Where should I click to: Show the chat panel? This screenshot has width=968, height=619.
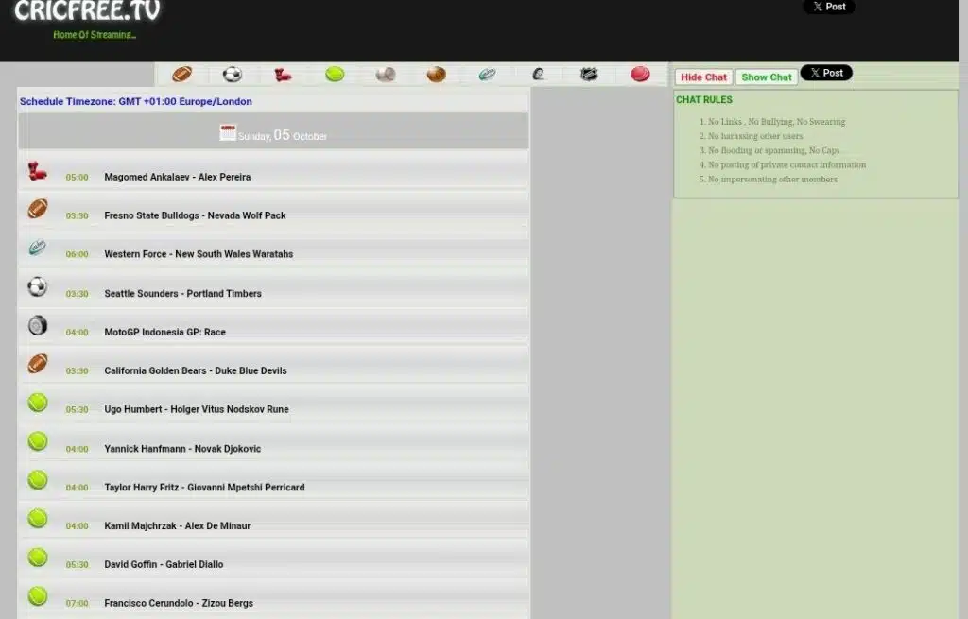tap(767, 77)
